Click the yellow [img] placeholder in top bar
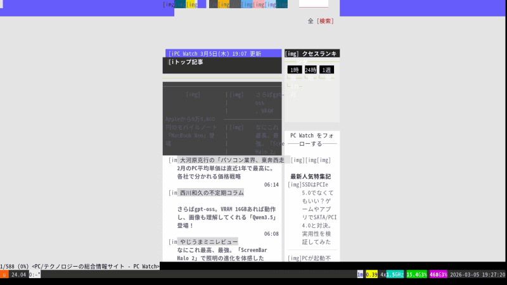Screen dimensions: 507x285 [192, 4]
